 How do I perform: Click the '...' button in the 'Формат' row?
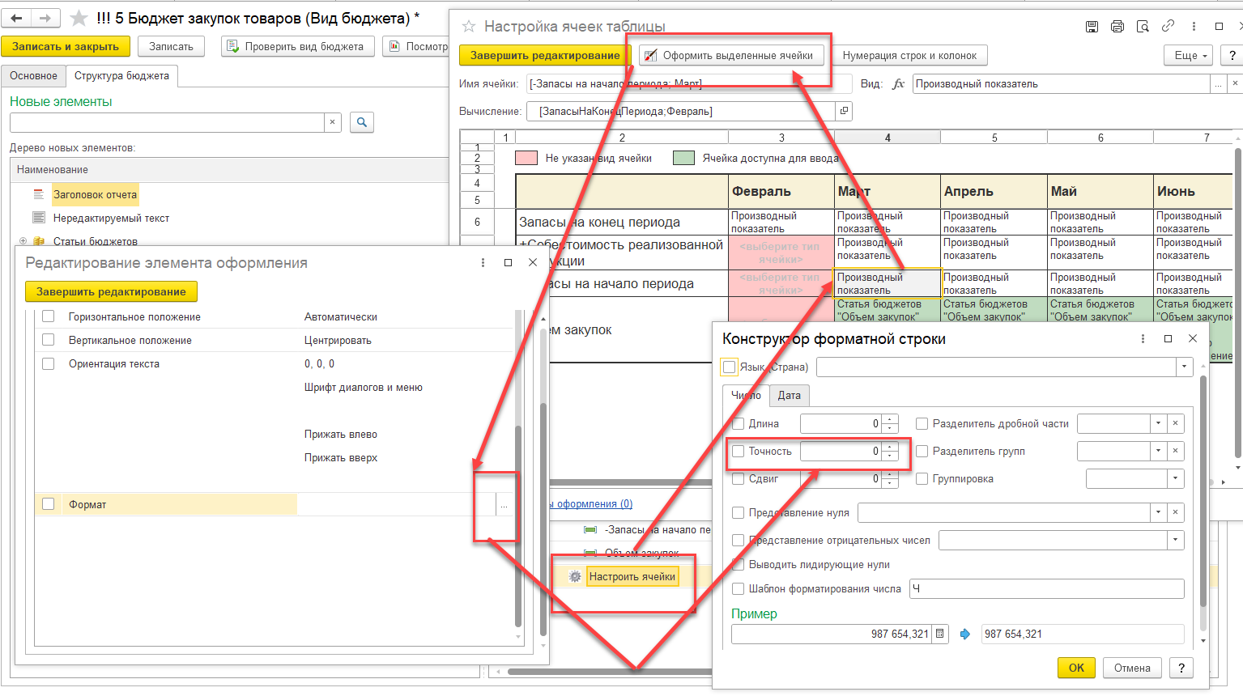[x=504, y=505]
